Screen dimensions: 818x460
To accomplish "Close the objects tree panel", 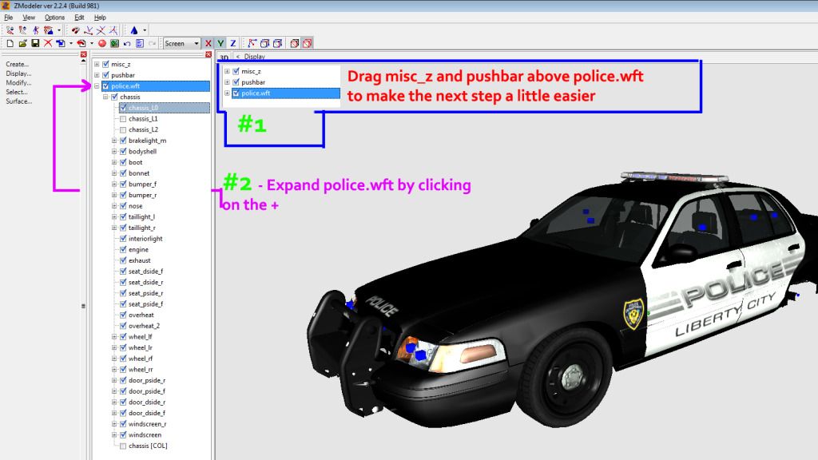I will pyautogui.click(x=208, y=54).
